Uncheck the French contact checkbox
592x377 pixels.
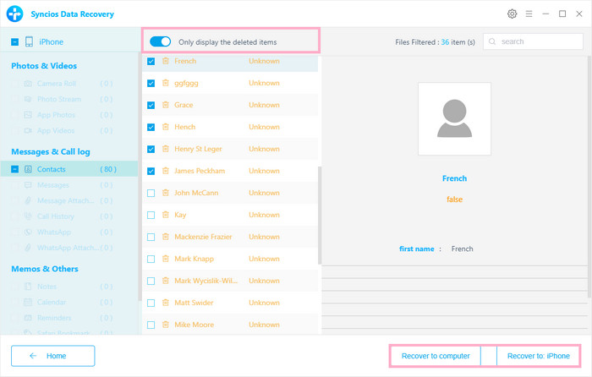(x=151, y=61)
